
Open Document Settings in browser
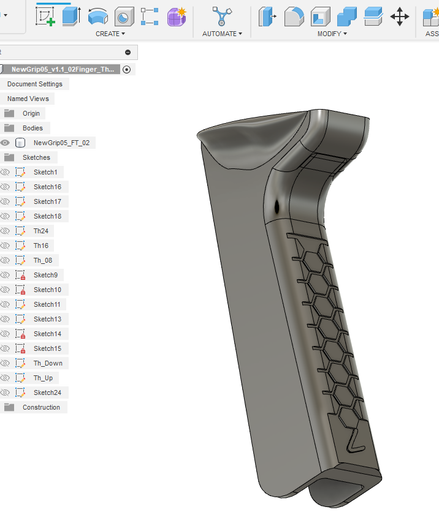tap(35, 85)
